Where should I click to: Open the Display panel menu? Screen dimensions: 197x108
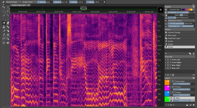193,7
